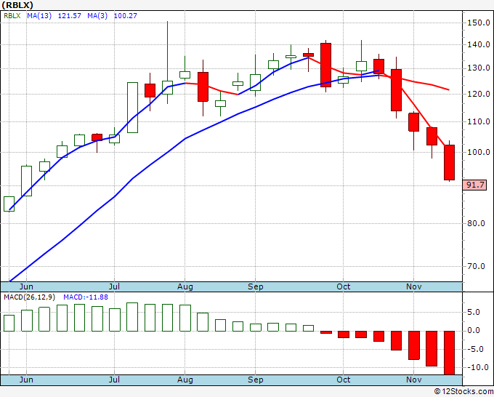This screenshot has height=397, width=494.
Task: Select the RBLX legend label
Action: 12,15
